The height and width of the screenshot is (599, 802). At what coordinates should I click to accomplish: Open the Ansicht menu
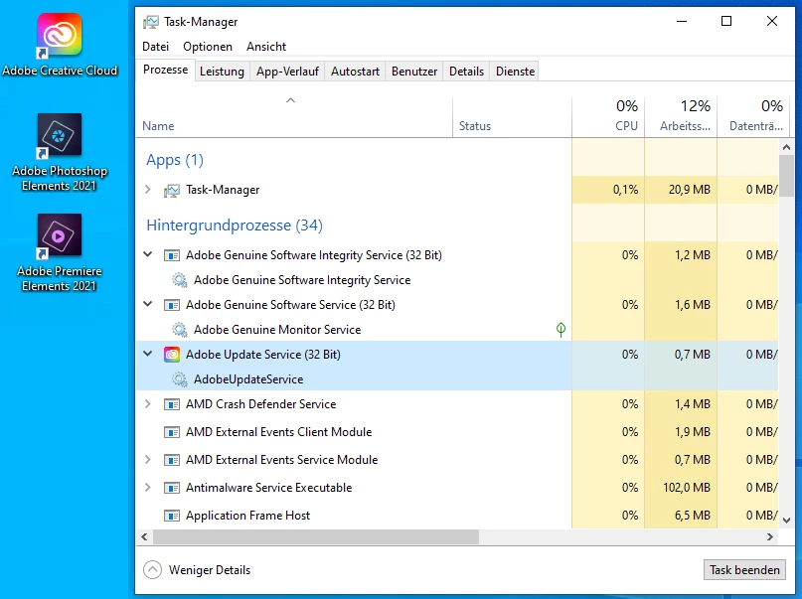pyautogui.click(x=266, y=47)
